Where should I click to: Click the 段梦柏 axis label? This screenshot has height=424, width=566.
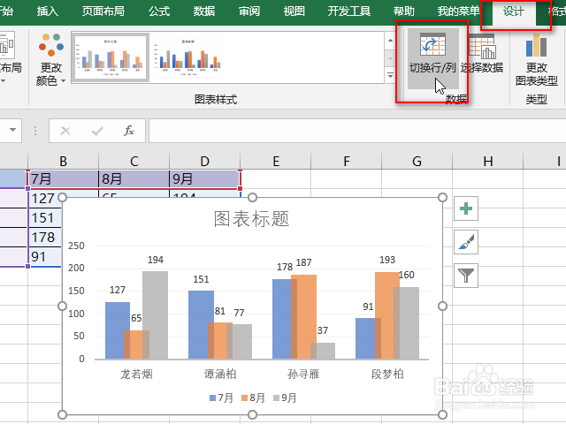[x=387, y=374]
